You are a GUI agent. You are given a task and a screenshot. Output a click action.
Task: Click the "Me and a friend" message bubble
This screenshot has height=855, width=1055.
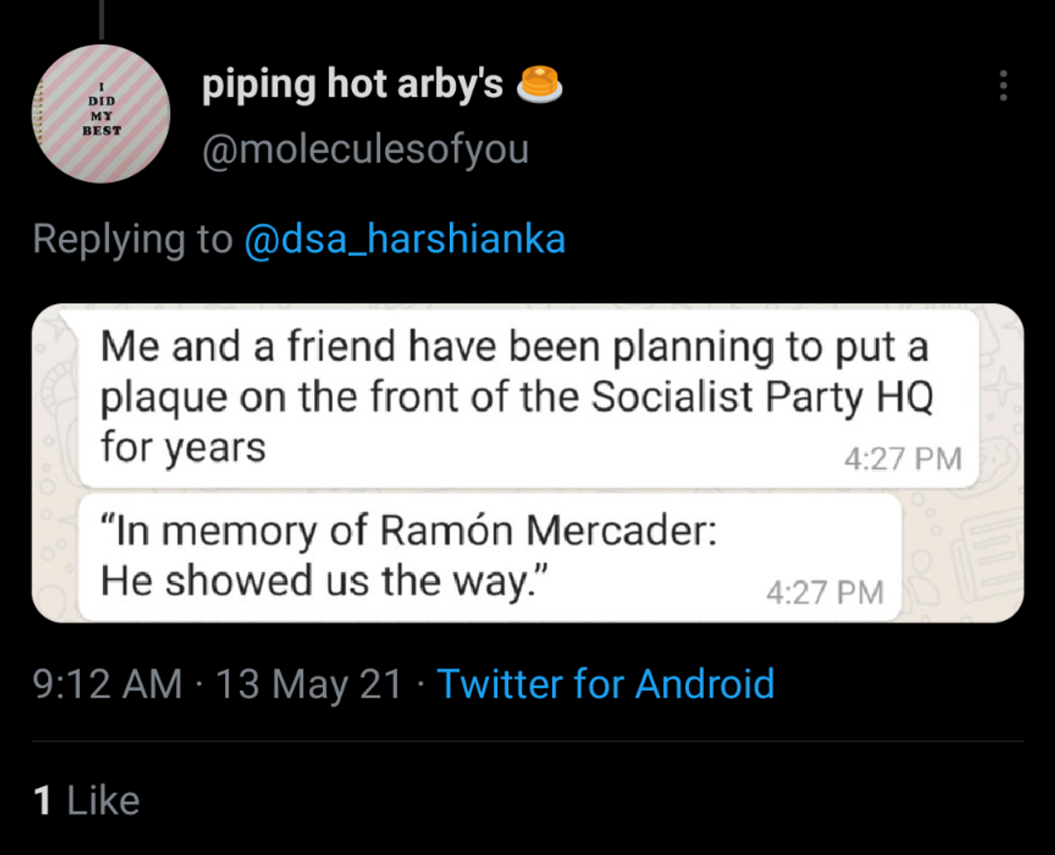point(527,397)
